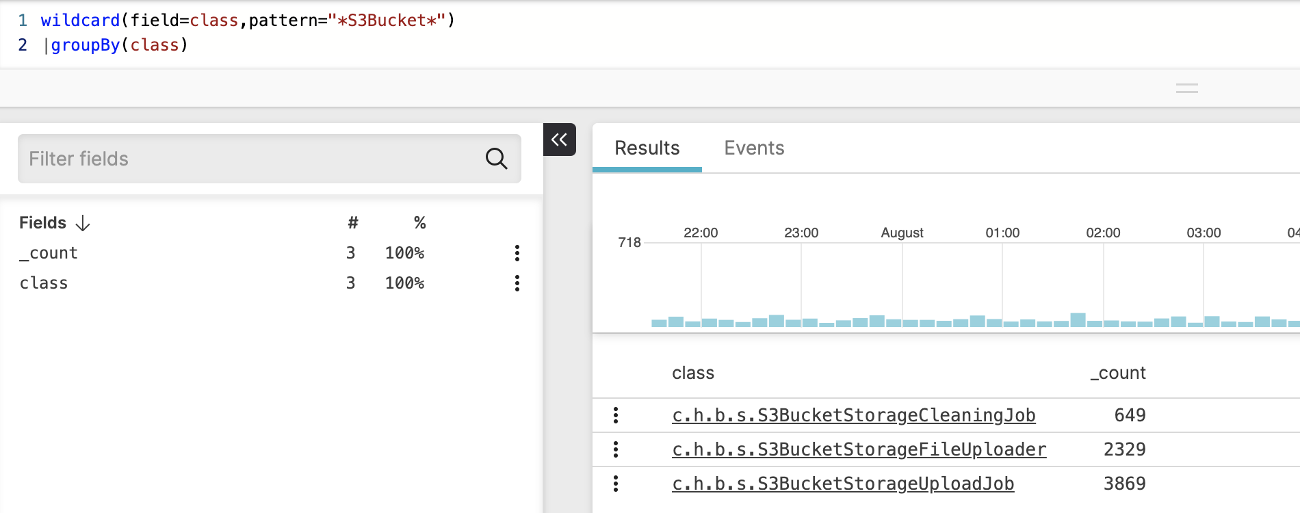Toggle Fields sort order arrow

[83, 223]
